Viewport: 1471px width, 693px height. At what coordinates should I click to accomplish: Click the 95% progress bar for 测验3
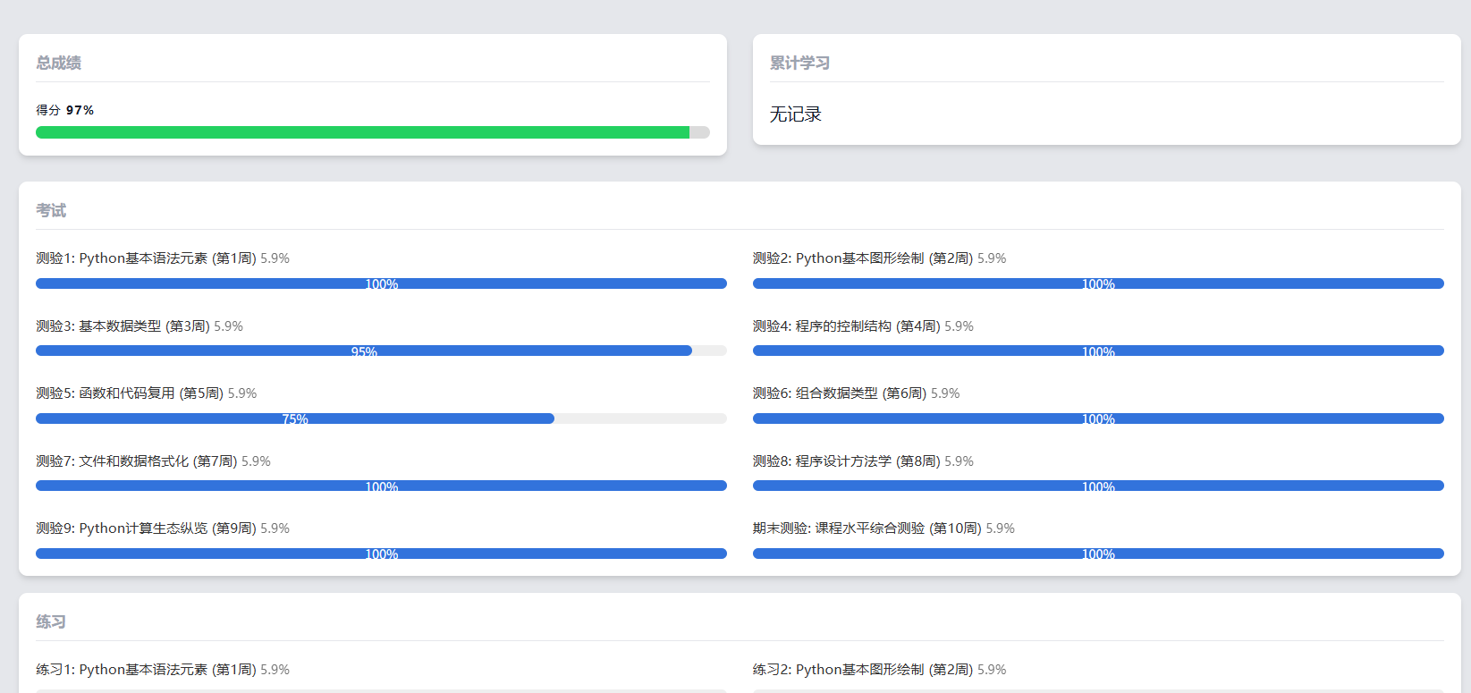pos(363,351)
